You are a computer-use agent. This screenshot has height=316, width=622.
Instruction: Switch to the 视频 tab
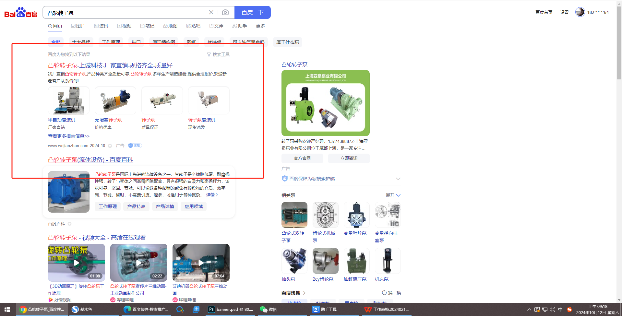[124, 26]
